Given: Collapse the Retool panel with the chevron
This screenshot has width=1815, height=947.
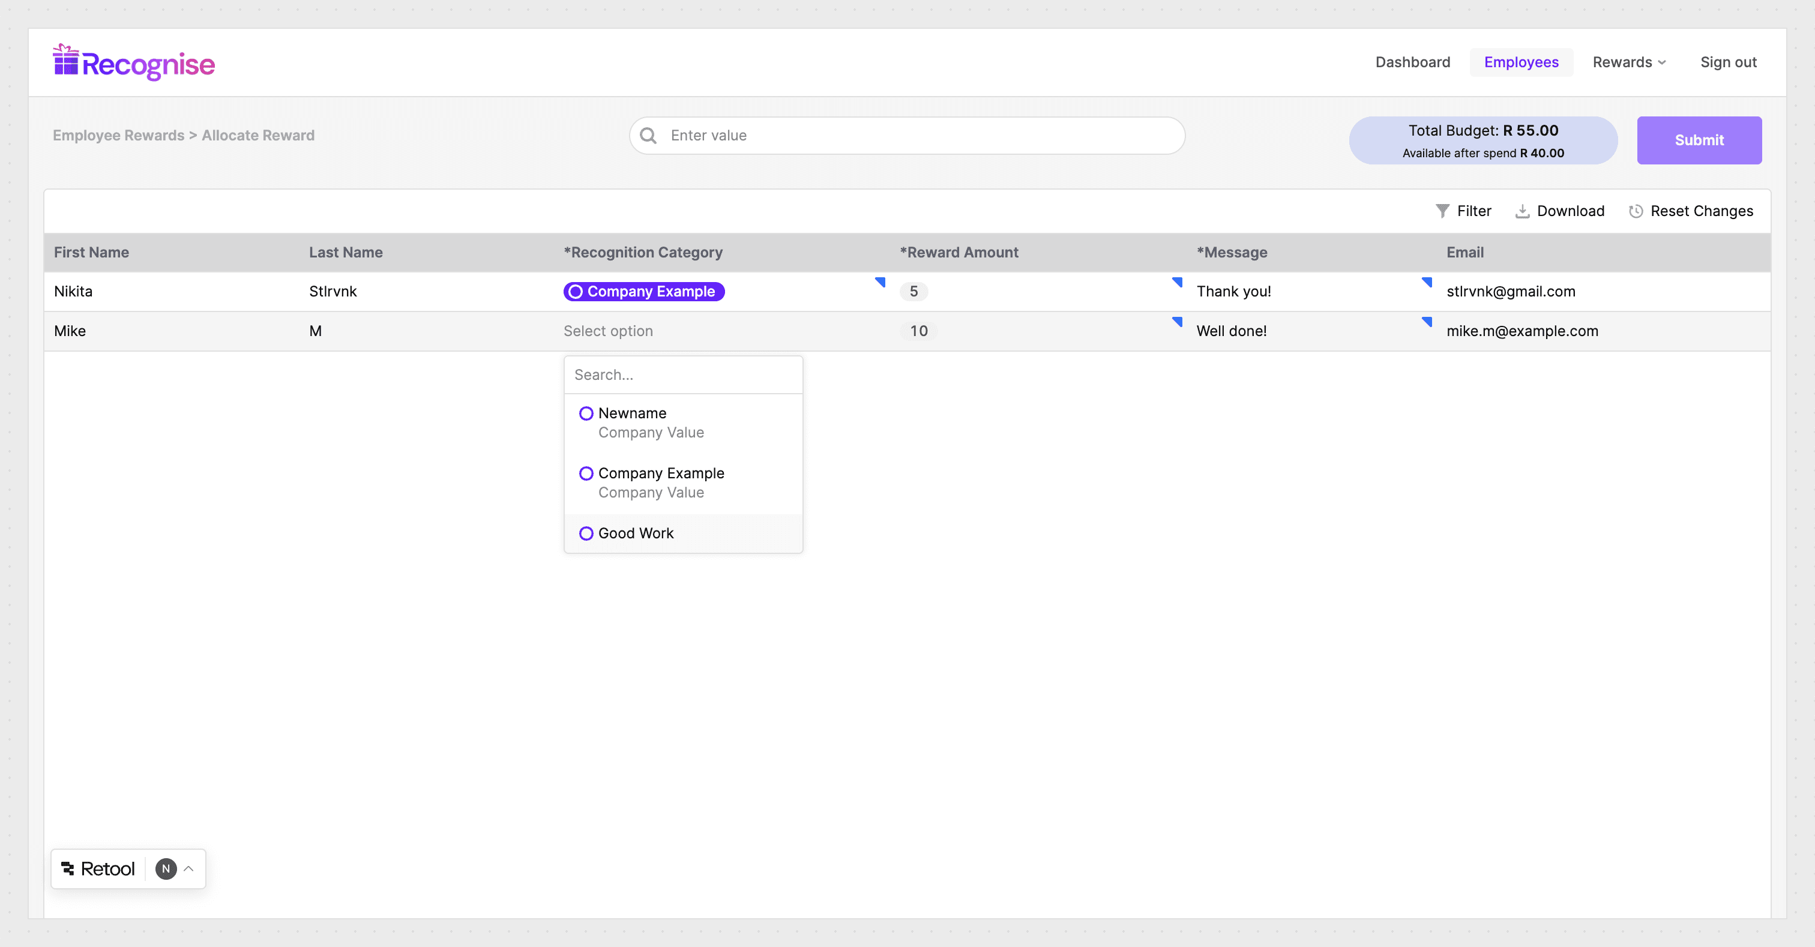Looking at the screenshot, I should pos(188,868).
